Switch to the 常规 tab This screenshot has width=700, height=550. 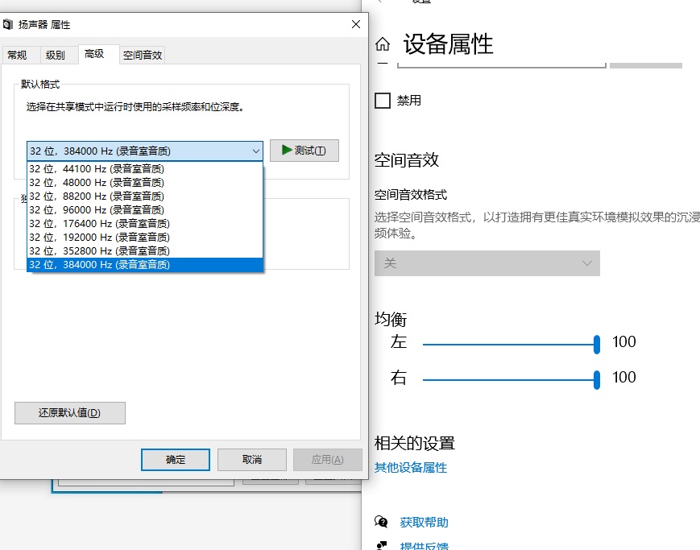click(18, 55)
